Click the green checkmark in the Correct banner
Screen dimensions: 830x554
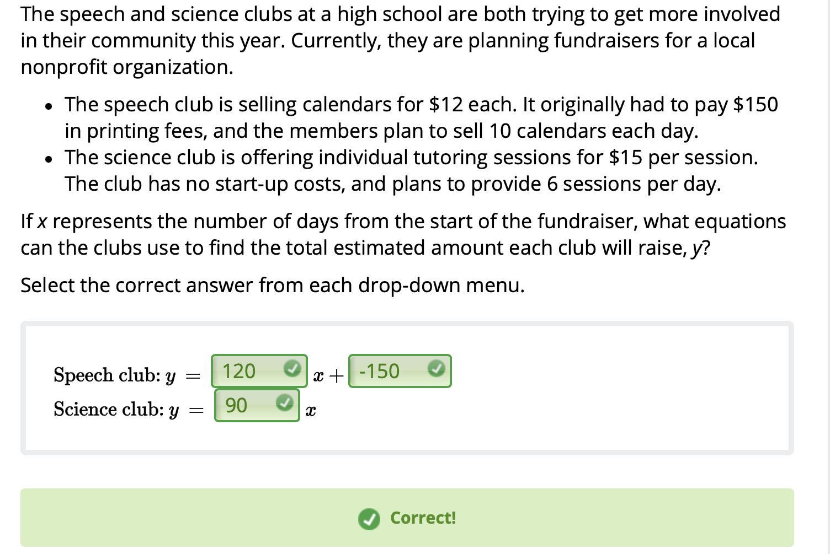coord(369,518)
